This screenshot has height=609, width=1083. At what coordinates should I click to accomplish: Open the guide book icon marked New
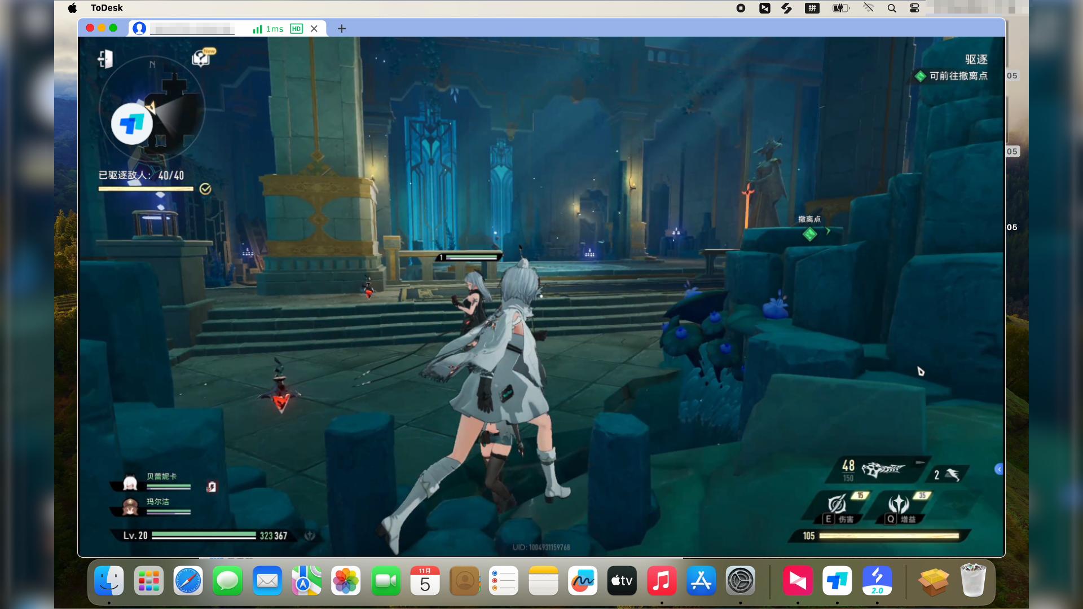201,58
